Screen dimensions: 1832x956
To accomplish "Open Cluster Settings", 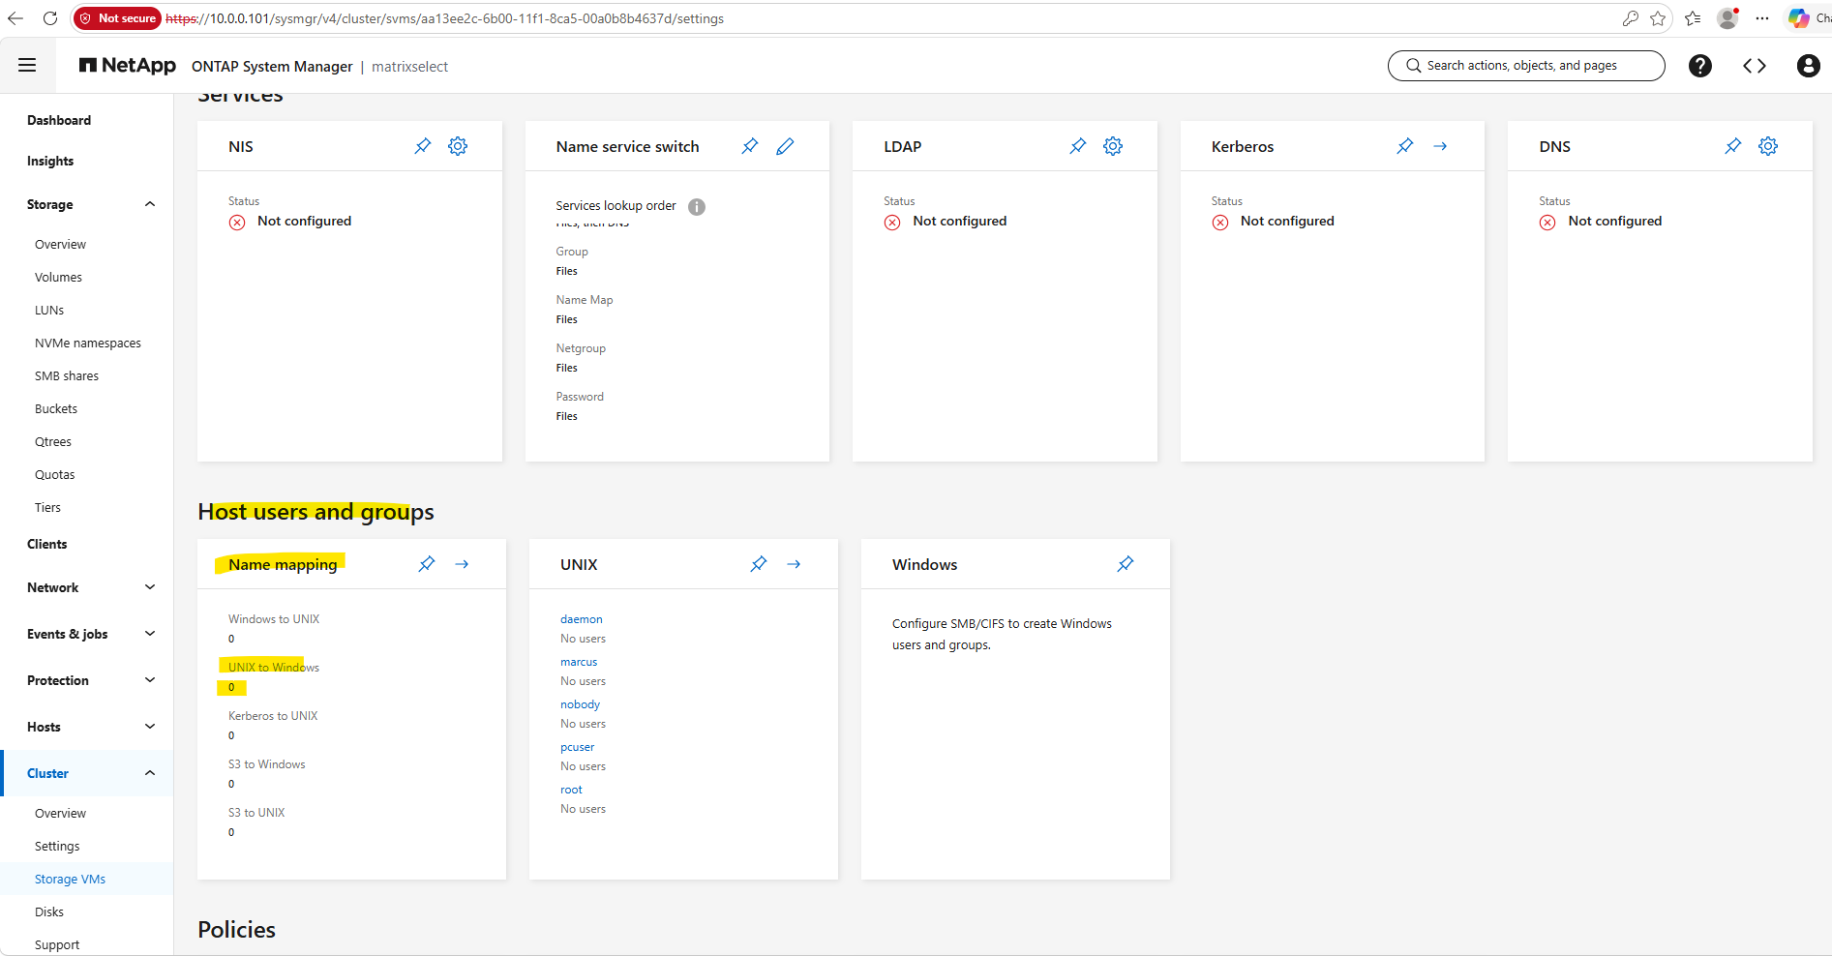I will click(57, 847).
